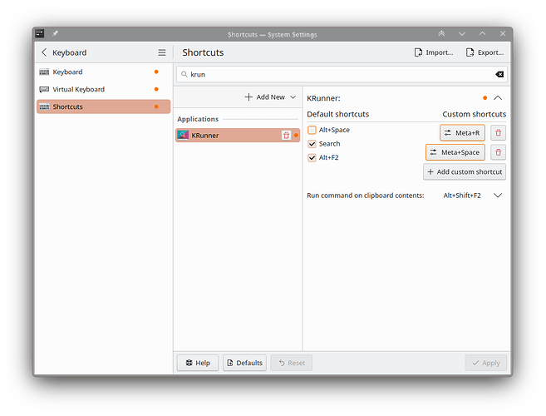The image size is (546, 416).
Task: Maximize the System Settings window
Action: [482, 34]
